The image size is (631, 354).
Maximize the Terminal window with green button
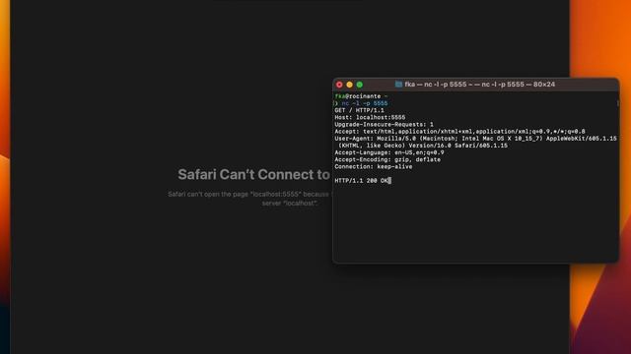pyautogui.click(x=359, y=85)
